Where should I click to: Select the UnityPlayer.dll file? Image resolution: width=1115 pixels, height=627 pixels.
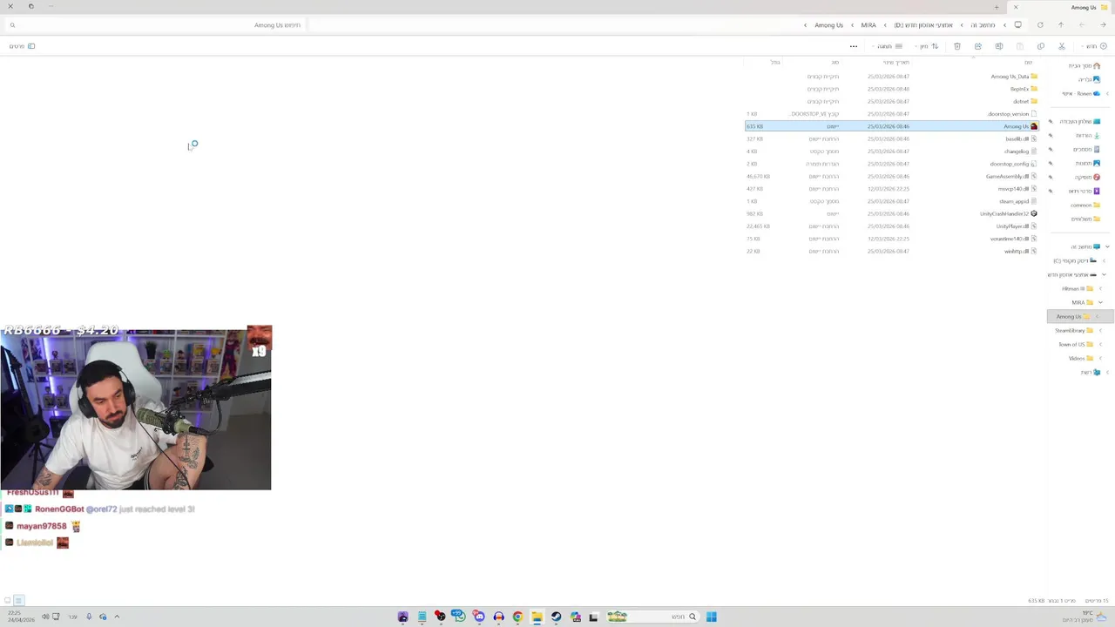pos(891,226)
